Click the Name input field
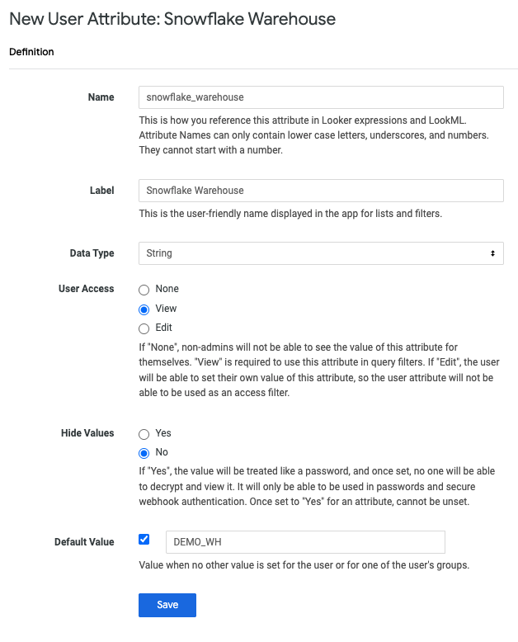Viewport: 518px width, 642px height. [321, 97]
